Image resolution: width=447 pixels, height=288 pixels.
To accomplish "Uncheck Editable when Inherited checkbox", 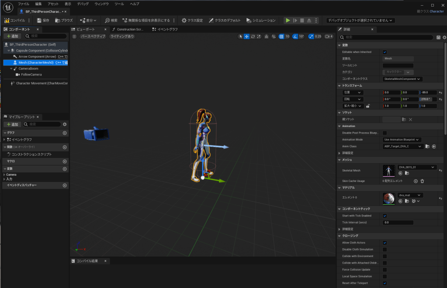I will pyautogui.click(x=385, y=52).
